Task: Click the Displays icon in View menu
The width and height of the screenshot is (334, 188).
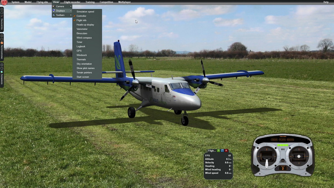Action: coord(54,10)
